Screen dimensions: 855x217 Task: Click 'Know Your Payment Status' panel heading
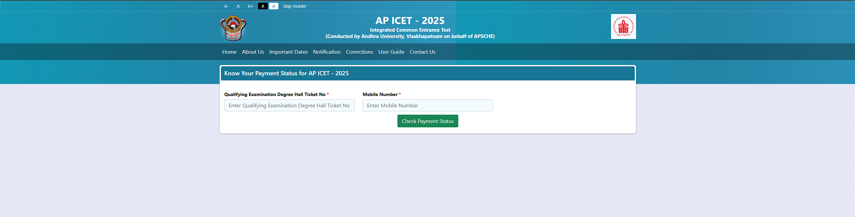click(x=286, y=73)
